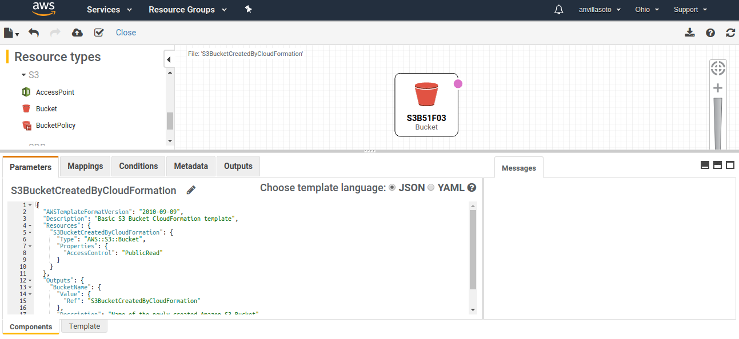Viewport: 739px width, 339px height.
Task: Click the Close link
Action: click(x=126, y=33)
